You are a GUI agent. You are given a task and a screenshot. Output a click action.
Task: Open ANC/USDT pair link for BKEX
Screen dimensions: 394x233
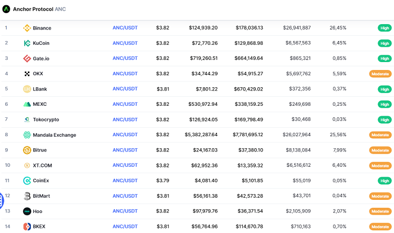pyautogui.click(x=125, y=227)
